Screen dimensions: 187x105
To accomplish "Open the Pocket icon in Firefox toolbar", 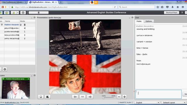I will tap(167, 7).
